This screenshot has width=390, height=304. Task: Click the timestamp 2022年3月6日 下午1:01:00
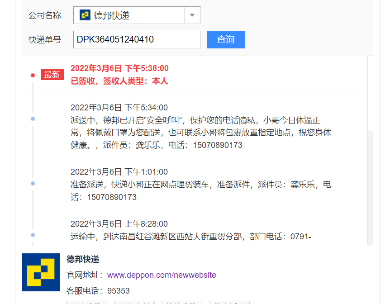click(x=119, y=171)
